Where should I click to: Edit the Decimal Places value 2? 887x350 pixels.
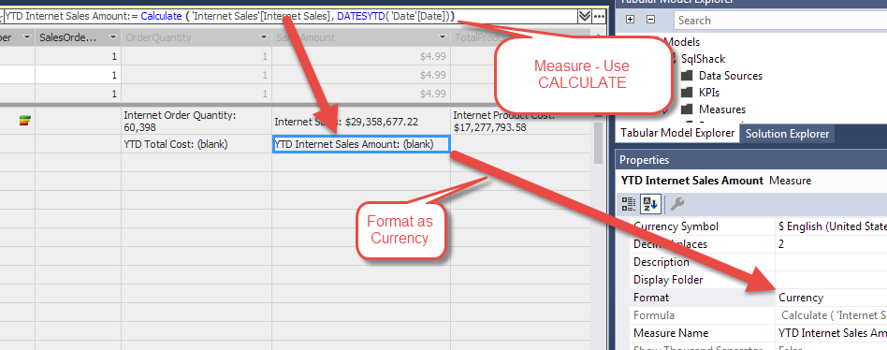[831, 244]
